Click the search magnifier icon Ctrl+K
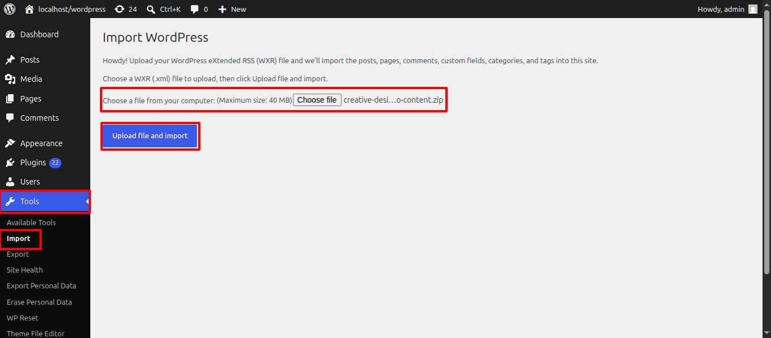 tap(151, 9)
